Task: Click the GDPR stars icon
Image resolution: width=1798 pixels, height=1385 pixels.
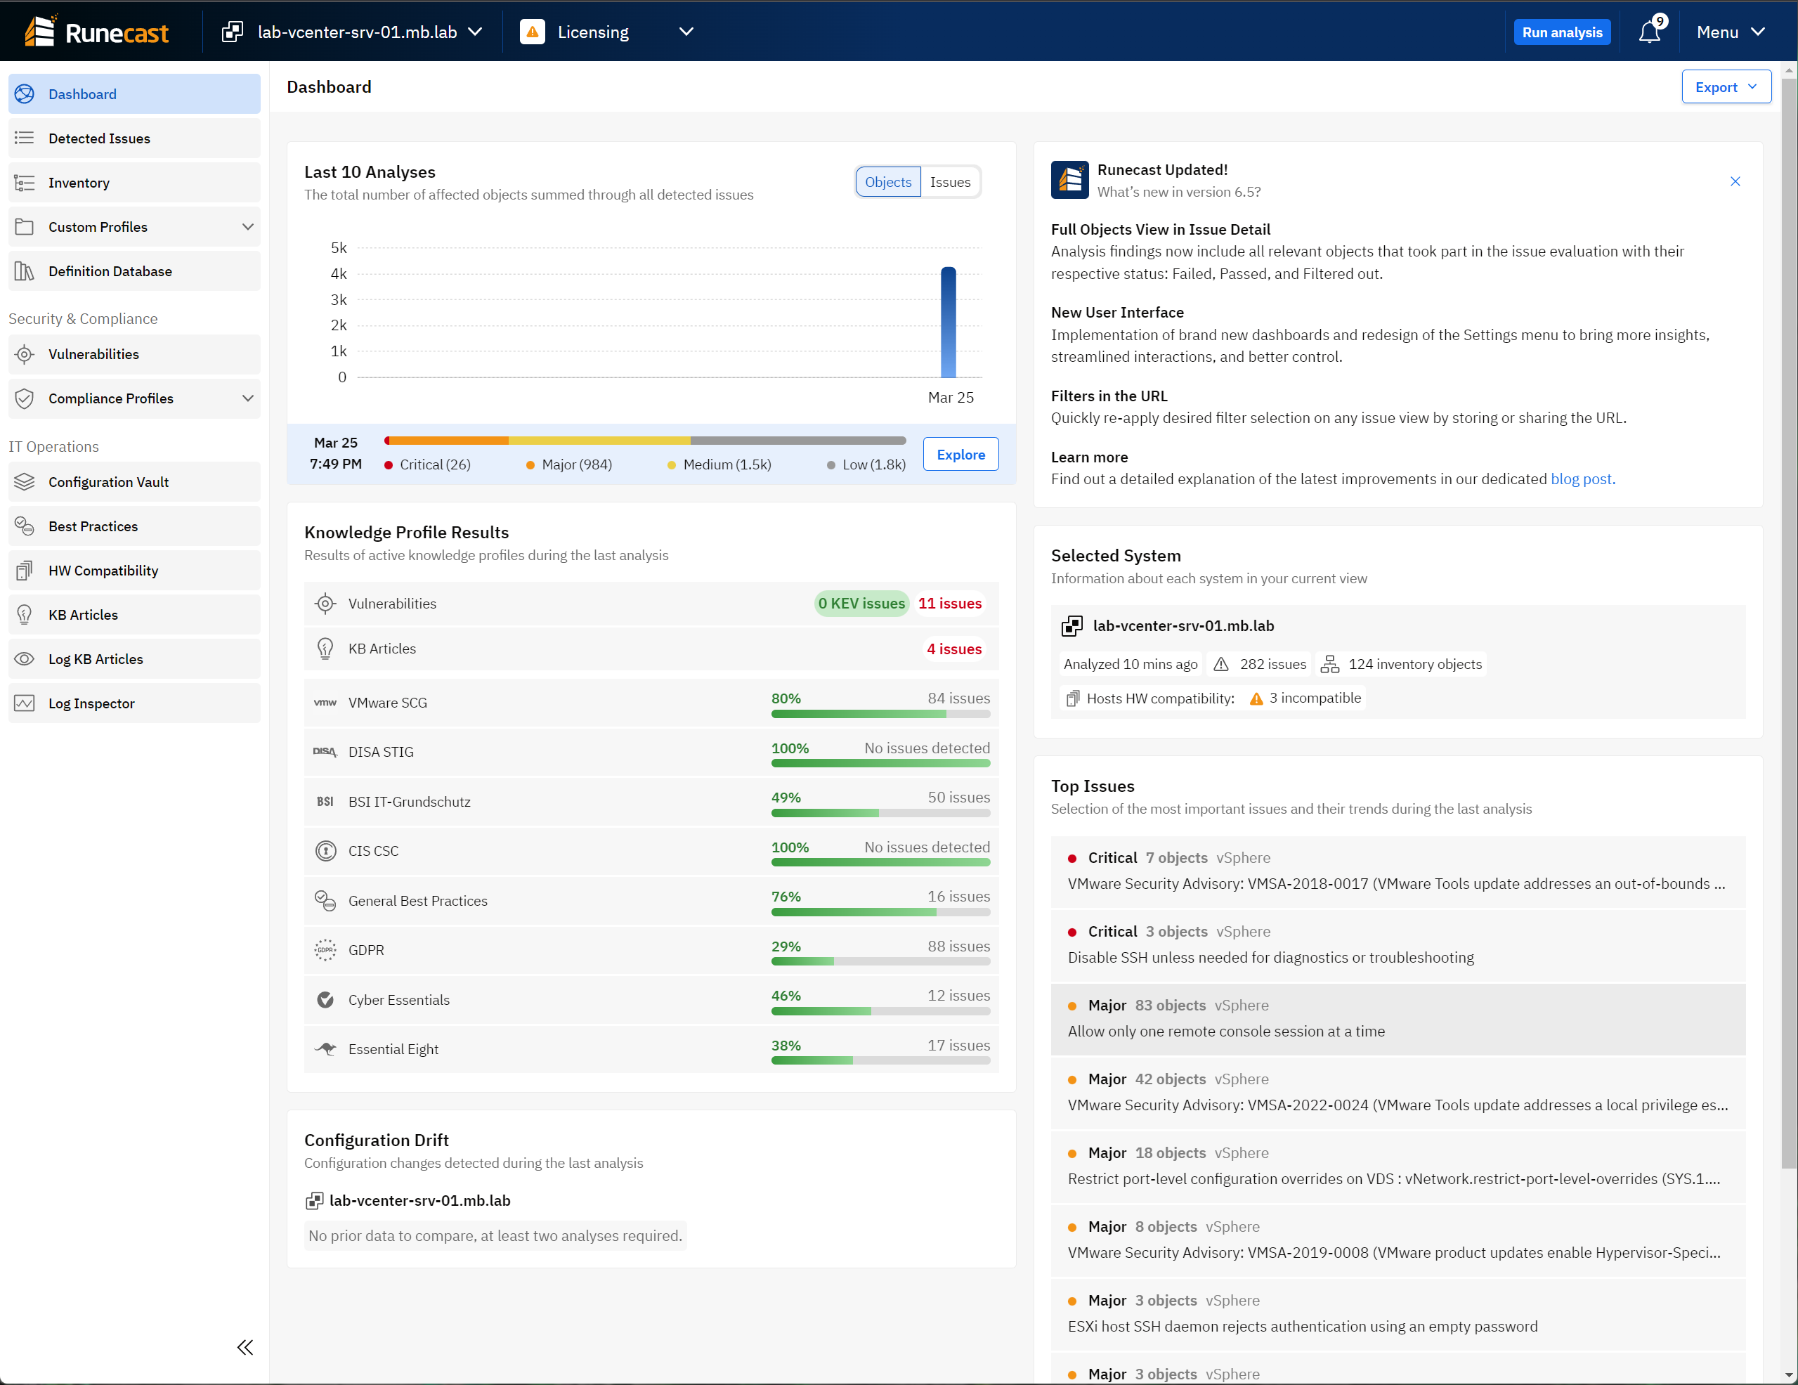Action: tap(325, 949)
